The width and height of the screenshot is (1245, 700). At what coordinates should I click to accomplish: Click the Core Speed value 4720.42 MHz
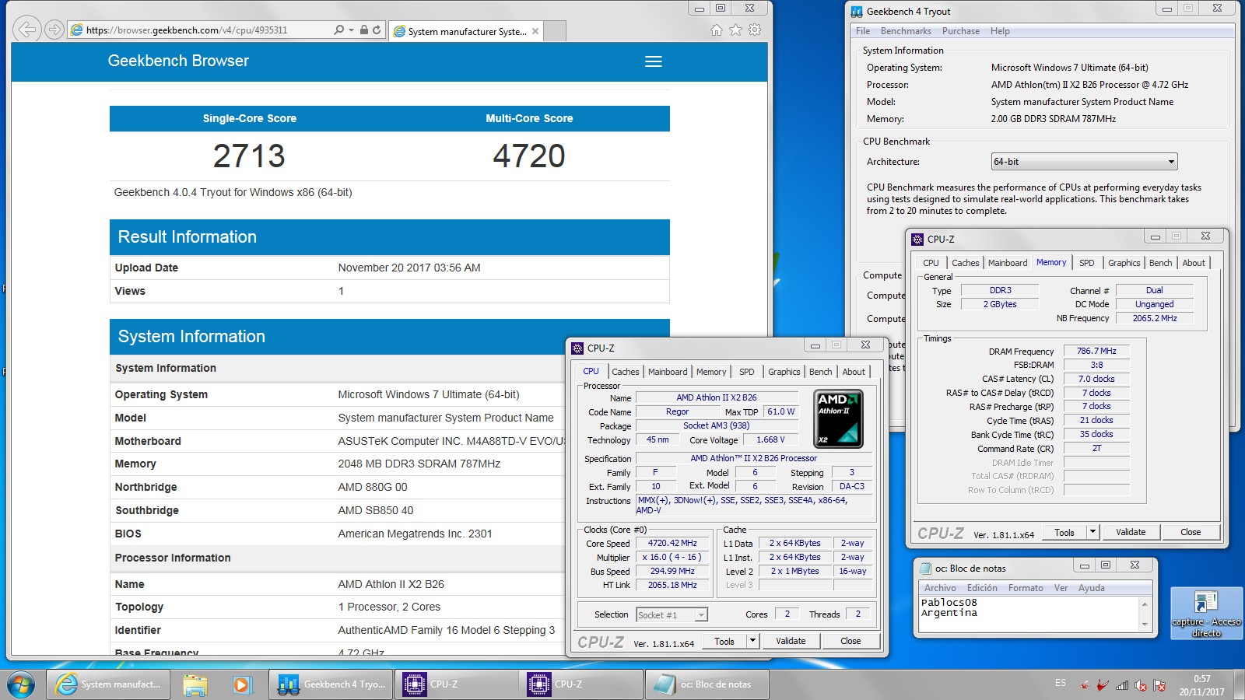pyautogui.click(x=672, y=543)
